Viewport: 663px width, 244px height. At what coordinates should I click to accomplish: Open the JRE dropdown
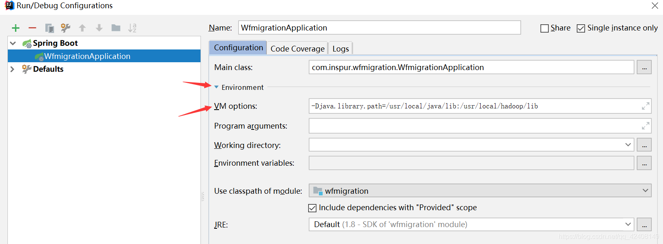point(628,224)
